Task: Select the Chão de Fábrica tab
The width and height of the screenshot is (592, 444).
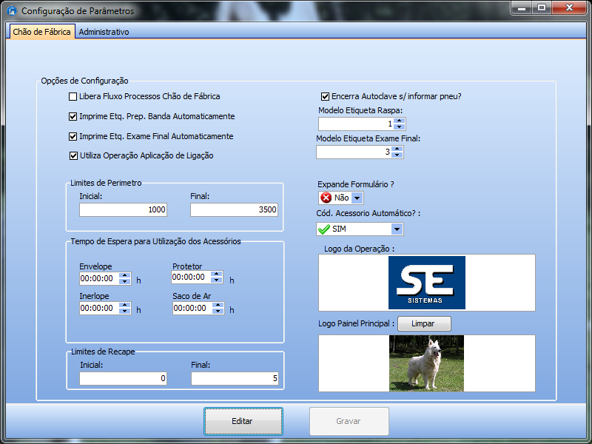Action: point(42,33)
